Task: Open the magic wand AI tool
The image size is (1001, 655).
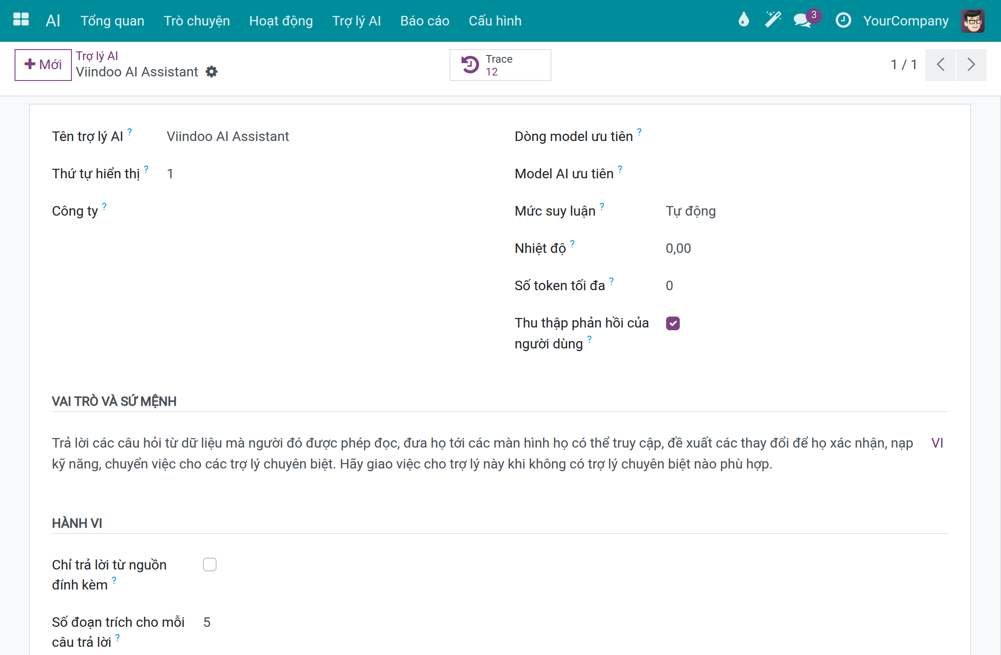Action: tap(773, 20)
